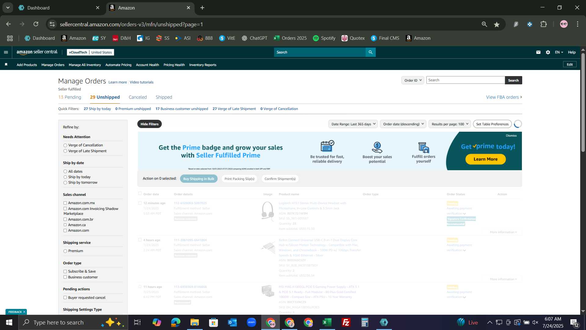Click the order search input field
Viewport: 586px width, 330px height.
pyautogui.click(x=465, y=80)
